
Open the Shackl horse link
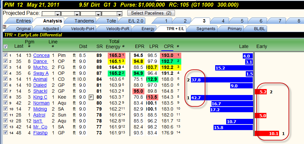click(x=40, y=91)
